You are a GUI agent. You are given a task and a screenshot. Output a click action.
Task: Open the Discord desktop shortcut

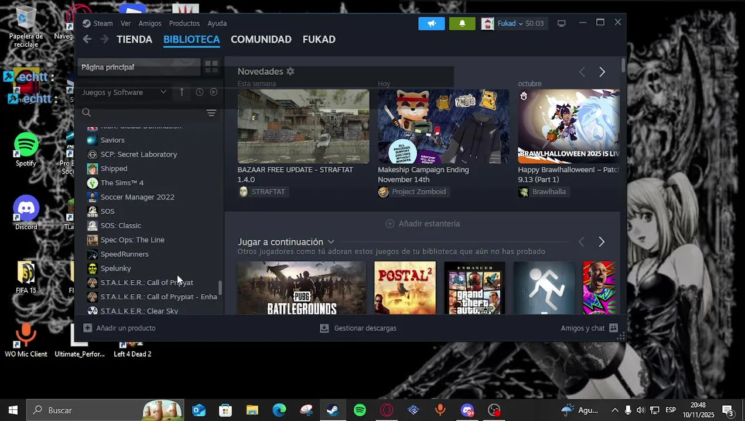coord(26,213)
